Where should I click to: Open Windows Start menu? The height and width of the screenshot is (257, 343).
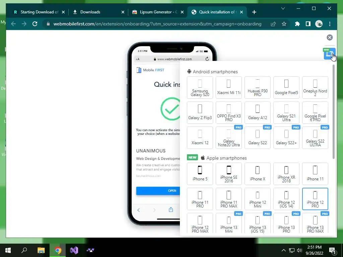coord(8,250)
